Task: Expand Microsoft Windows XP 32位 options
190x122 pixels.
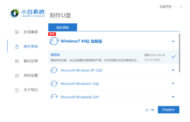Action: pyautogui.click(x=173, y=70)
